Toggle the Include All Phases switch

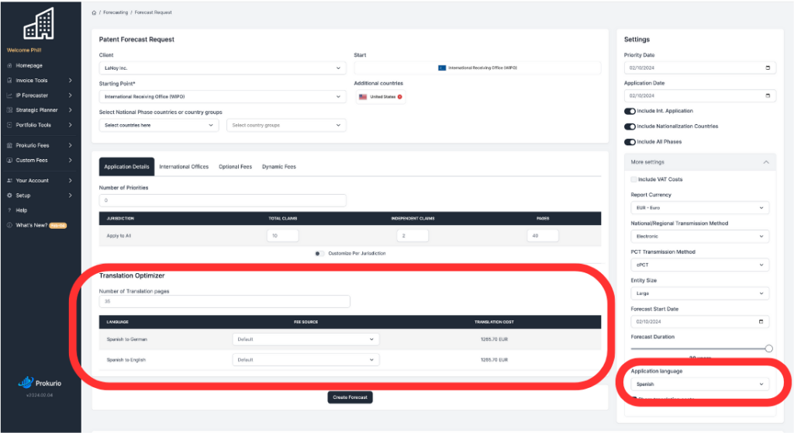pos(630,142)
